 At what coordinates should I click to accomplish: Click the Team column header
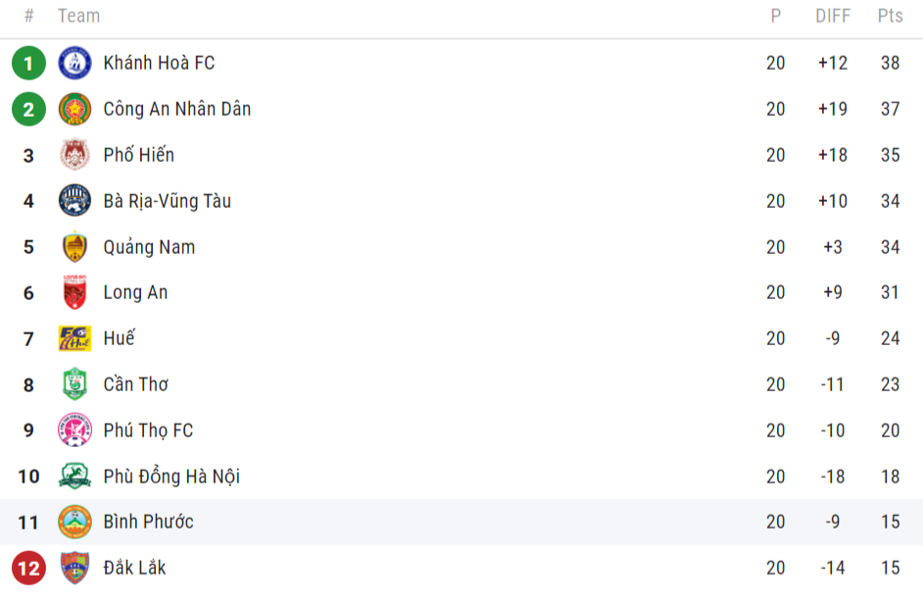pyautogui.click(x=78, y=16)
